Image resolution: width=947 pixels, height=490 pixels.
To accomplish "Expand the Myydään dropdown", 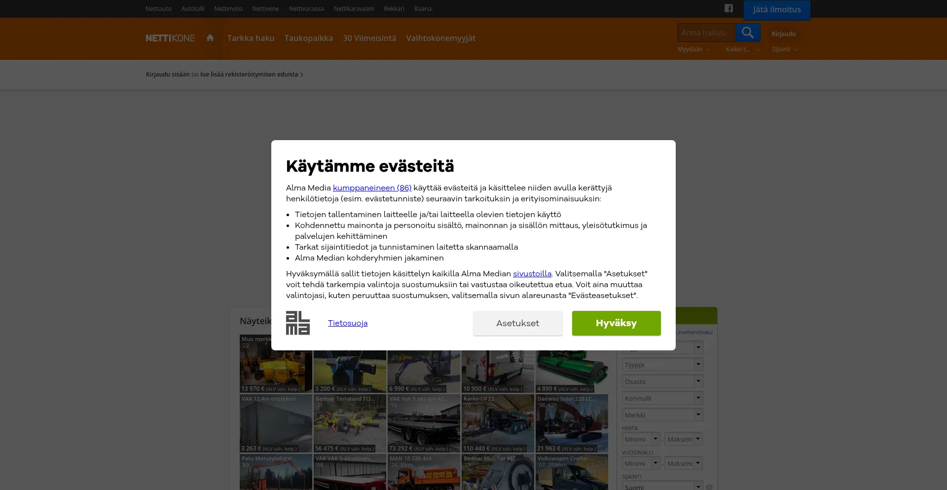I will coord(694,49).
